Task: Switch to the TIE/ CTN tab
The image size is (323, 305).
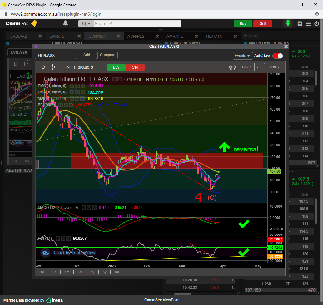Action: 214,36
